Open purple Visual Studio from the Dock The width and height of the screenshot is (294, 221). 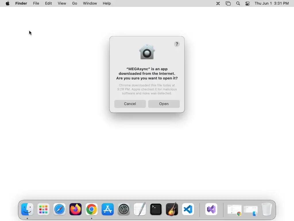211,209
